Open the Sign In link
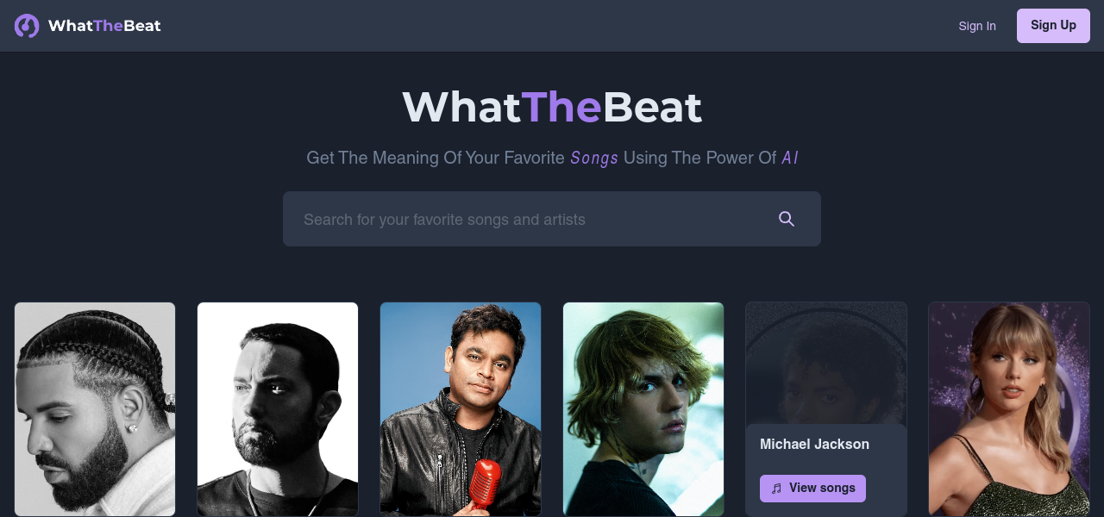 pos(976,26)
